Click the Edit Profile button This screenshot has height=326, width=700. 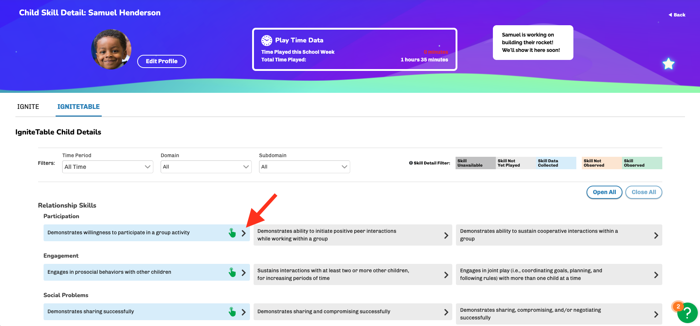pos(162,61)
